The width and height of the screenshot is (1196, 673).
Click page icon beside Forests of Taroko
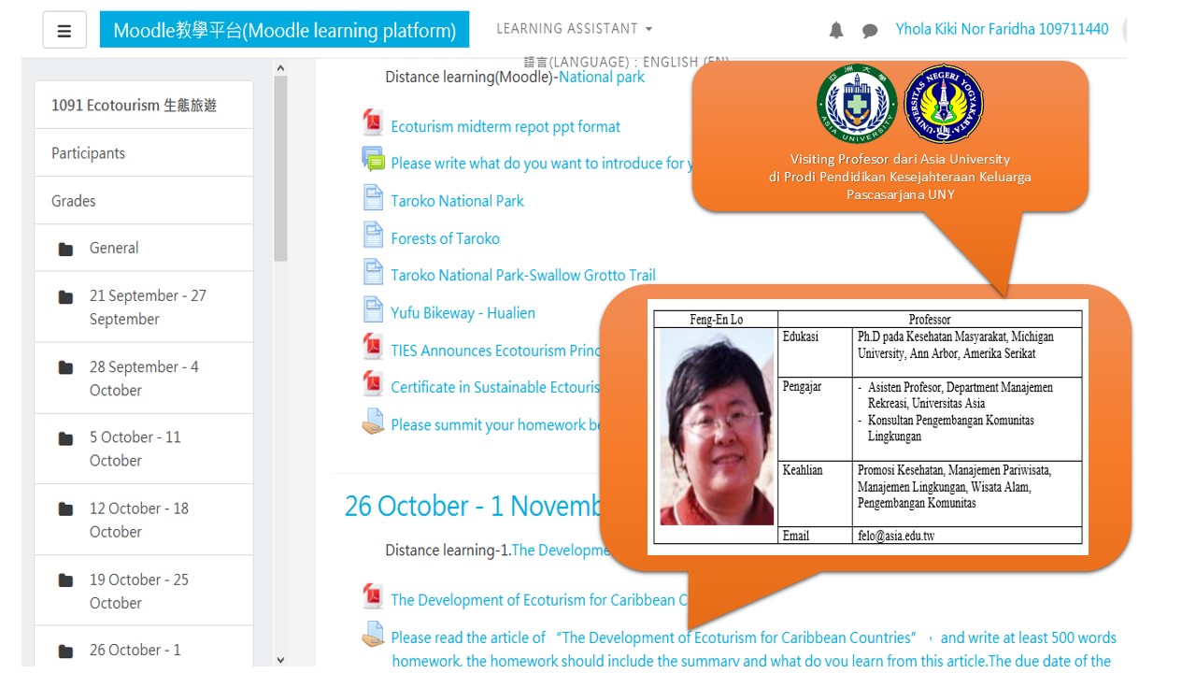(373, 236)
